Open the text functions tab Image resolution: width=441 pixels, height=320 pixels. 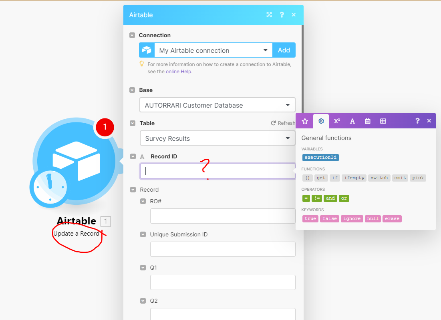352,121
